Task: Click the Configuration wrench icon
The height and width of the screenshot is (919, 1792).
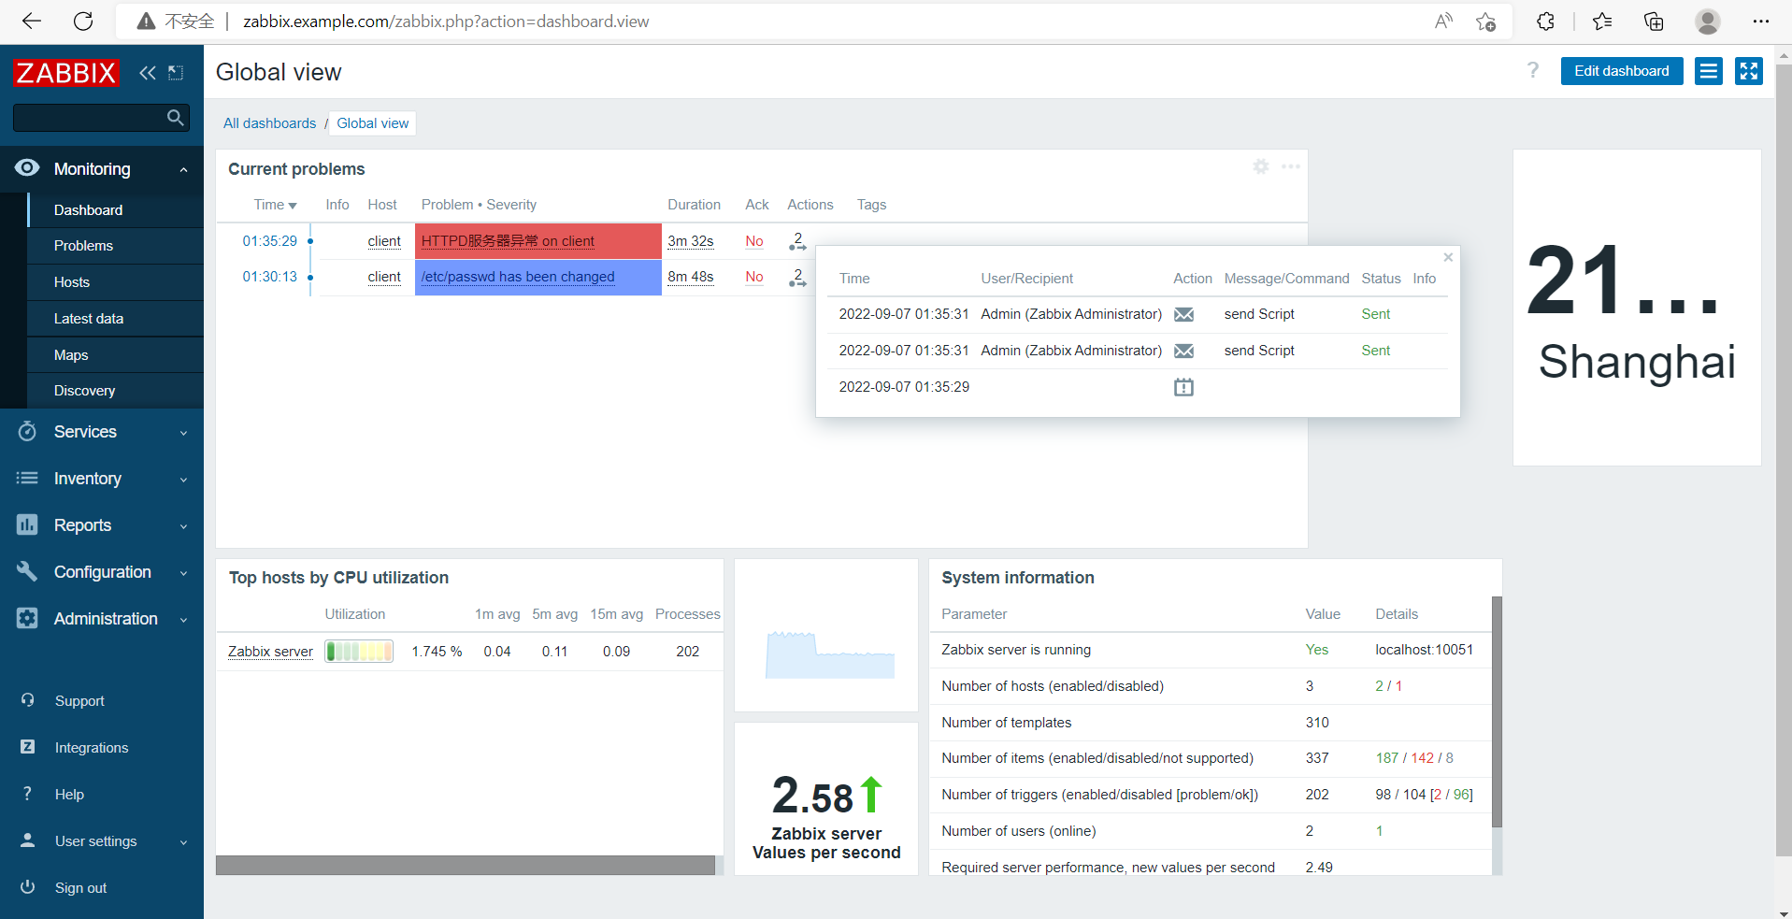Action: click(x=27, y=572)
